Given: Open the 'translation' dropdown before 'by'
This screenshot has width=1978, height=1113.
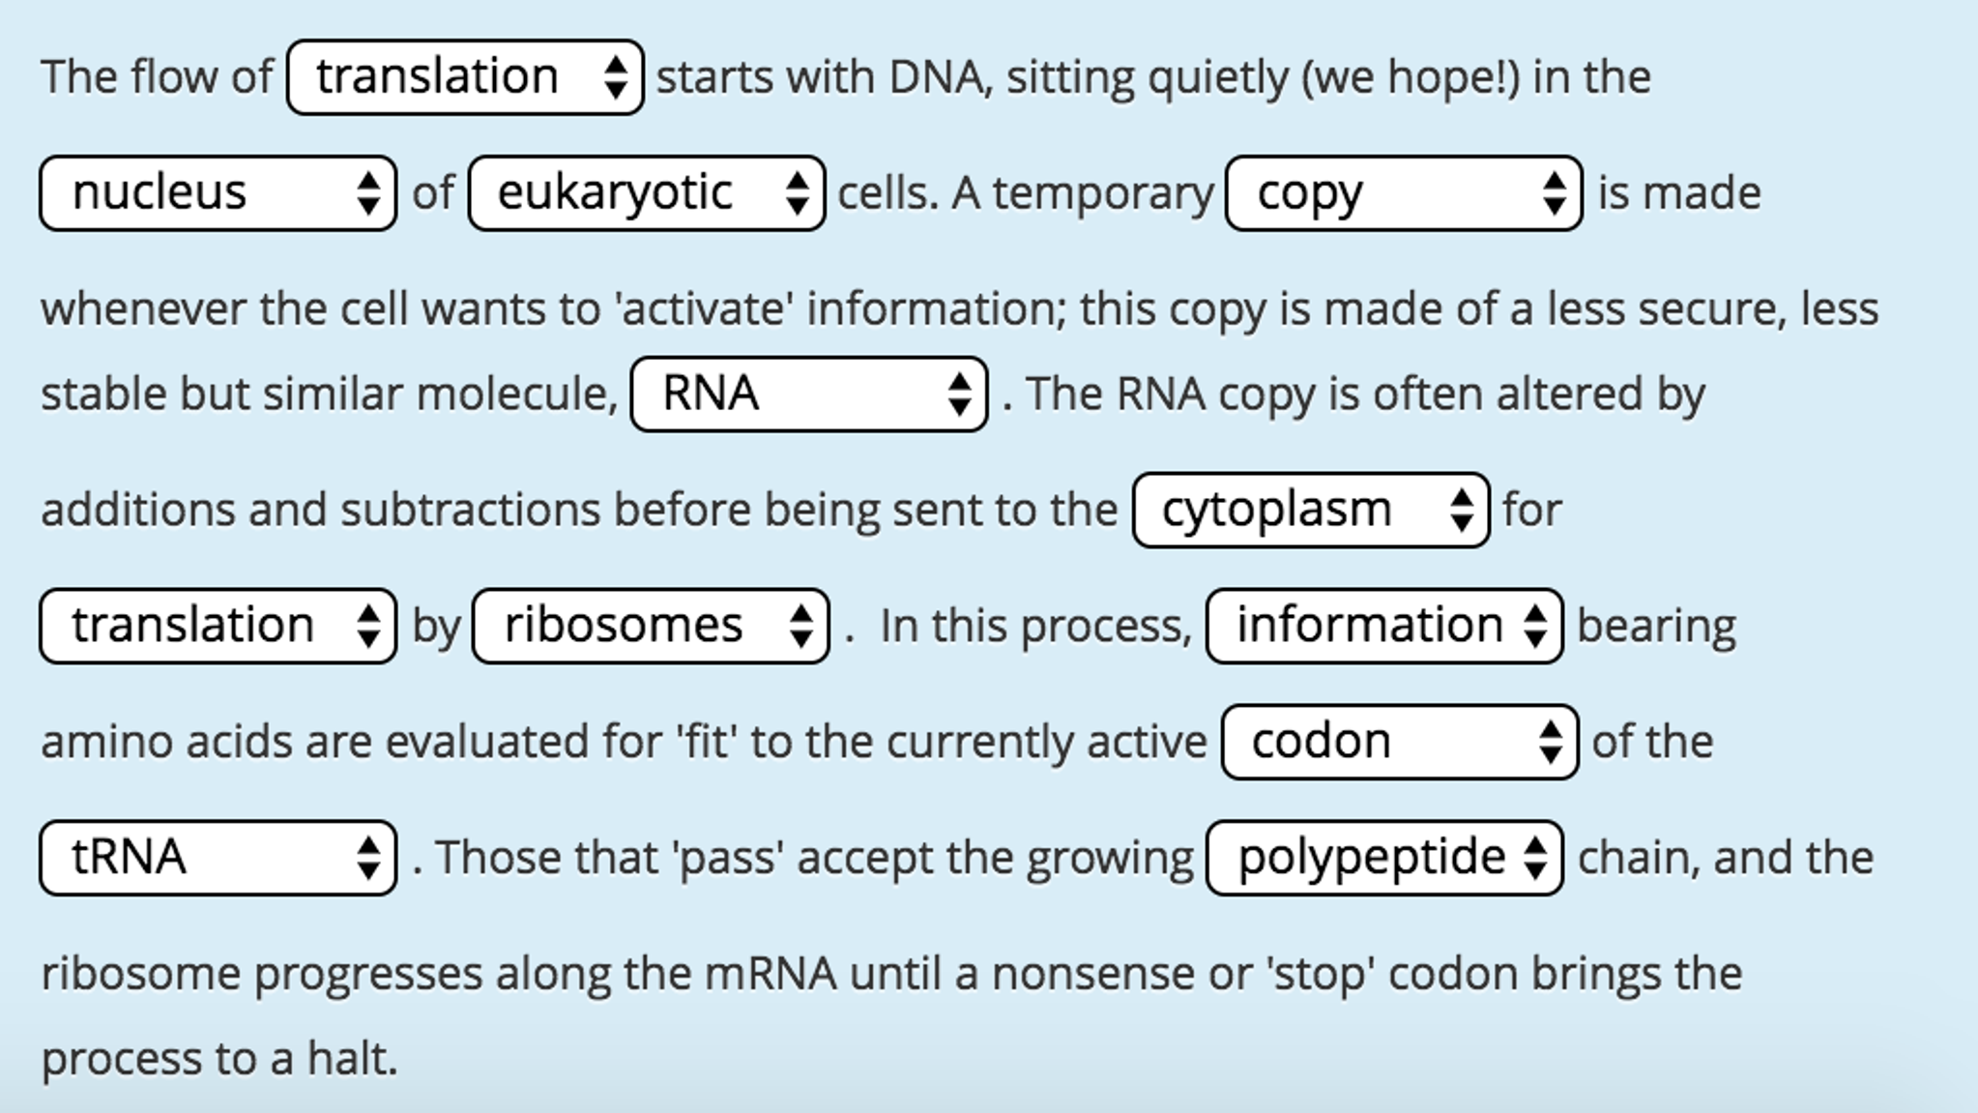Looking at the screenshot, I should pyautogui.click(x=218, y=626).
